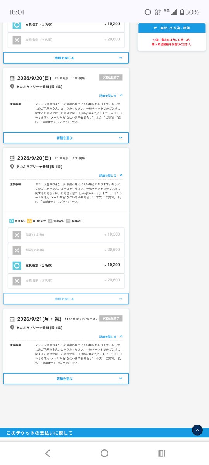Collapse 席種を閉じる below the 17:30 seat list
This screenshot has width=209, height=465.
pos(66,299)
